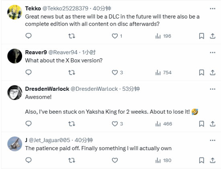Reply to Tekko's DLC tweet
This screenshot has height=169, width=221.
coord(29,36)
